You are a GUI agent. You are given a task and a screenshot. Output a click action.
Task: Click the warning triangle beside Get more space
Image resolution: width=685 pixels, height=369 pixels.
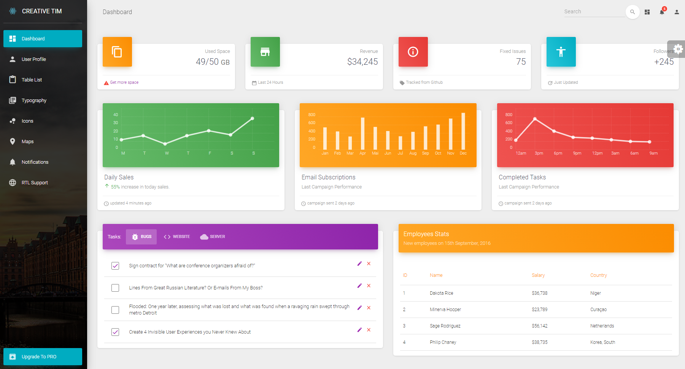[x=106, y=83]
